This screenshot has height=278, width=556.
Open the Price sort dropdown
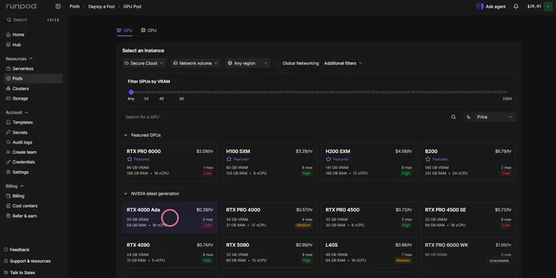click(494, 117)
